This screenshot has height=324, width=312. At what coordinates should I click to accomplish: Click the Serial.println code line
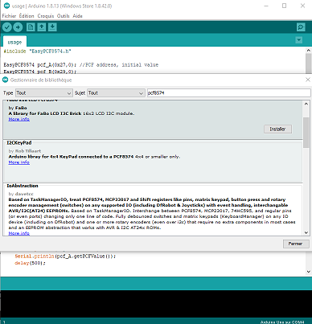click(x=65, y=256)
